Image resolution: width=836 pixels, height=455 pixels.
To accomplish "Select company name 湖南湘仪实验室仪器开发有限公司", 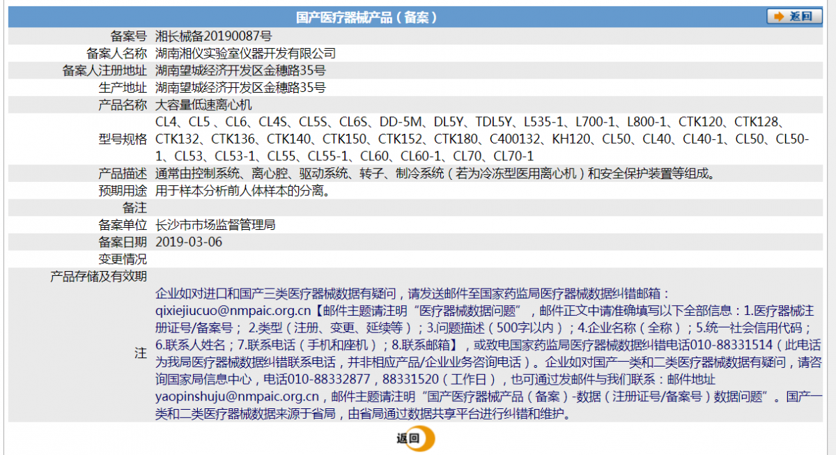I will coord(245,53).
